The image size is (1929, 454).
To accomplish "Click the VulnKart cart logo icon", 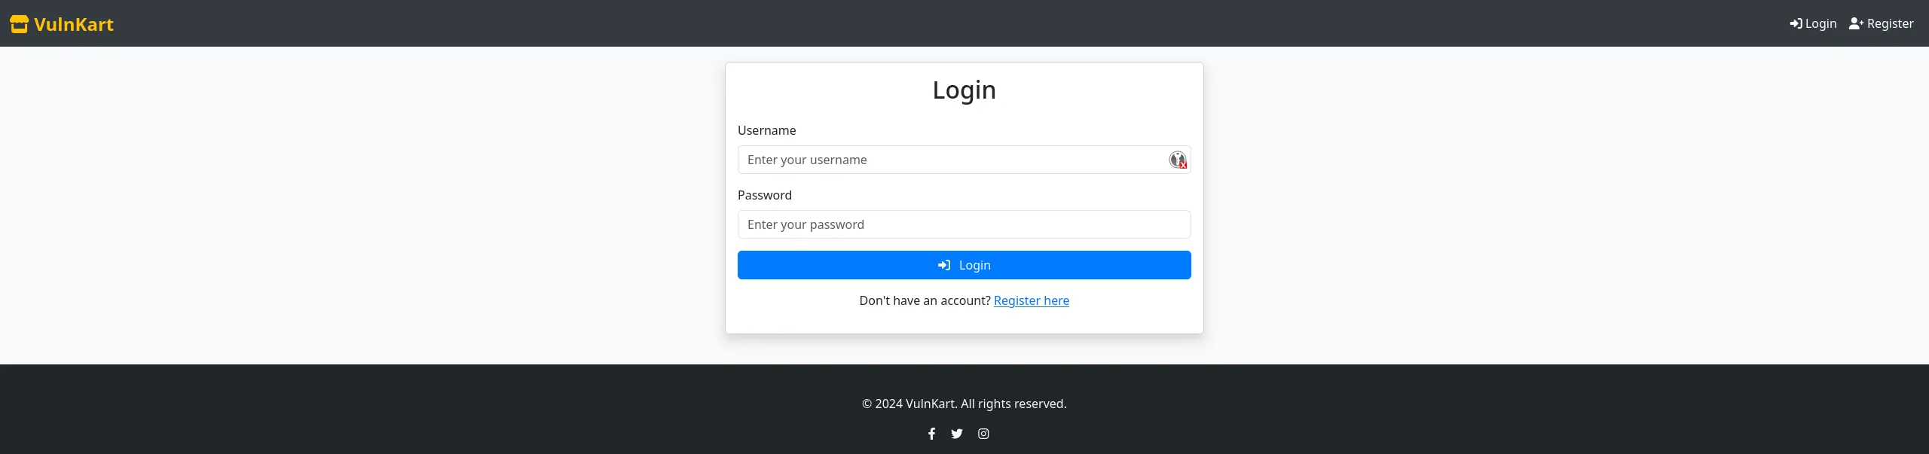I will coord(19,23).
